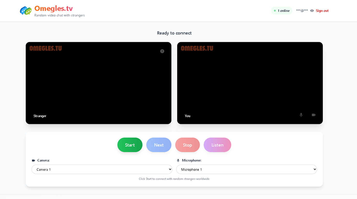Click the report icon on Stranger video
357x199 pixels.
162,51
